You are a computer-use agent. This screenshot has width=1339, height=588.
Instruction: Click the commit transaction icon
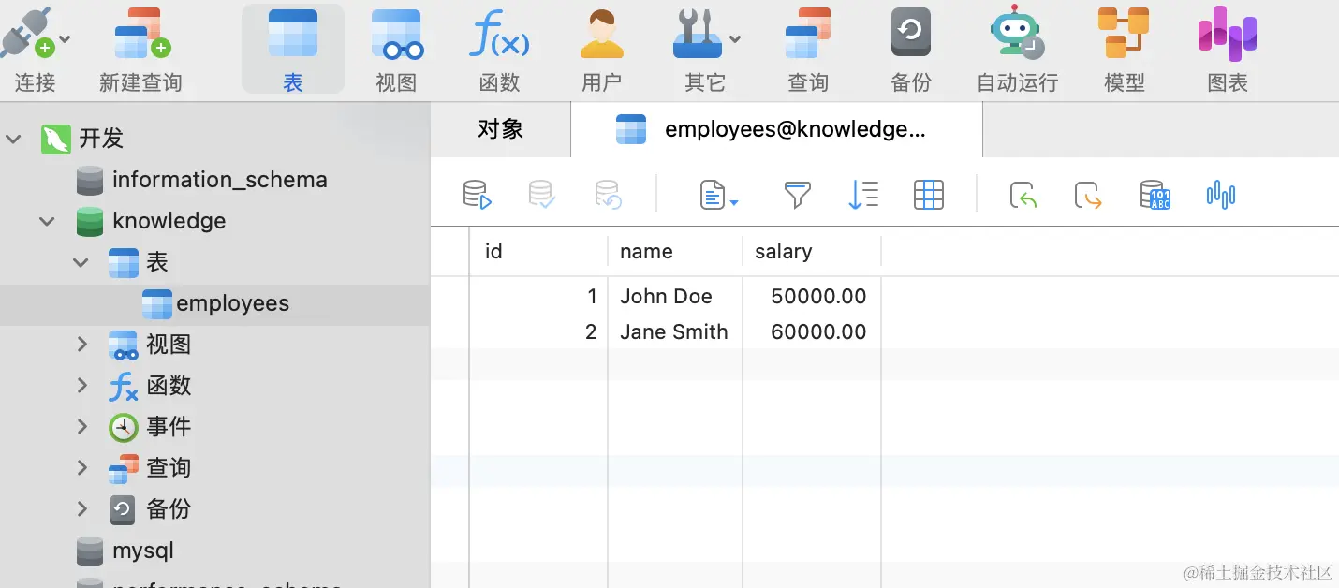[542, 195]
